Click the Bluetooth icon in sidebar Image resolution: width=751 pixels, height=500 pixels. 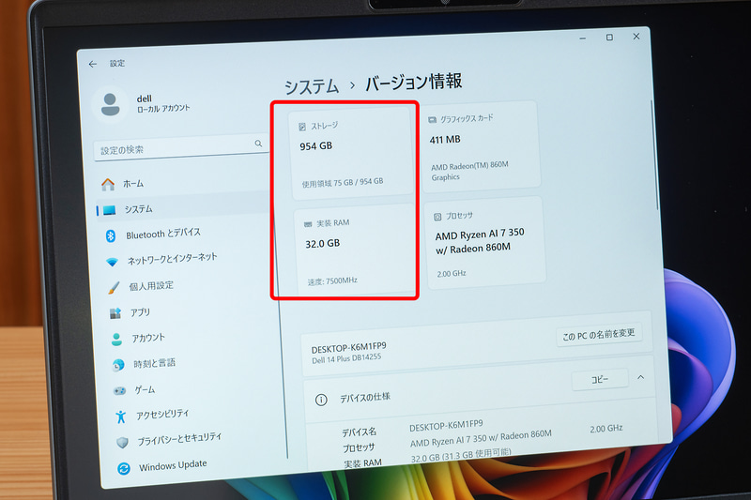point(111,235)
